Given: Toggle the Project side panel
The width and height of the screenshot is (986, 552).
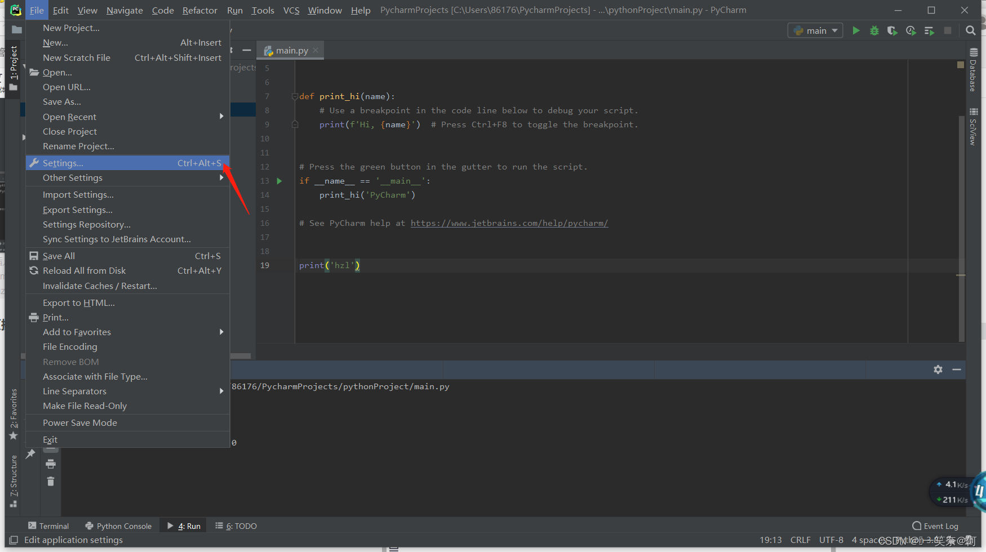Looking at the screenshot, I should (x=14, y=68).
